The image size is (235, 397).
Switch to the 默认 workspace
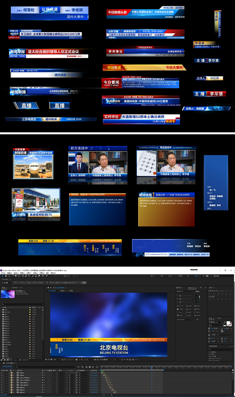[x=152, y=276]
